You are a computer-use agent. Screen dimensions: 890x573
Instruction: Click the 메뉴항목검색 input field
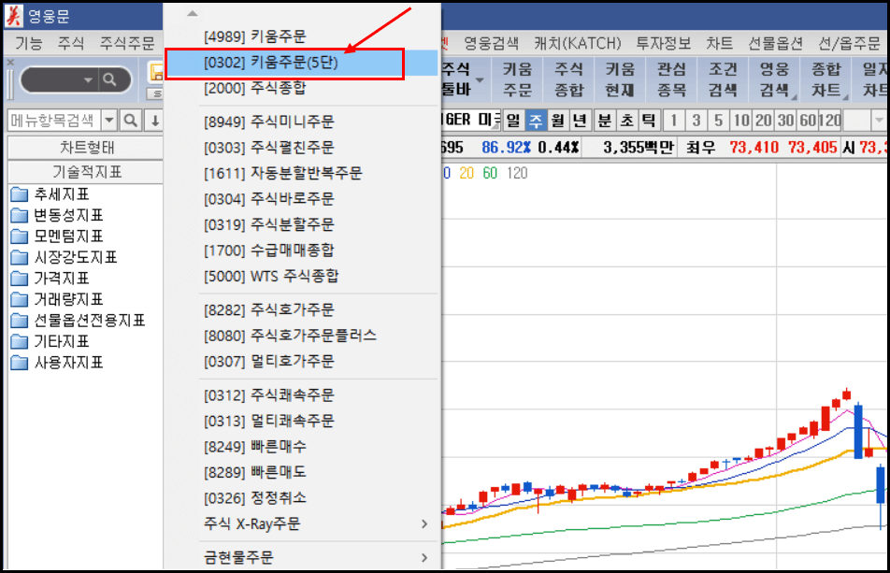point(54,121)
